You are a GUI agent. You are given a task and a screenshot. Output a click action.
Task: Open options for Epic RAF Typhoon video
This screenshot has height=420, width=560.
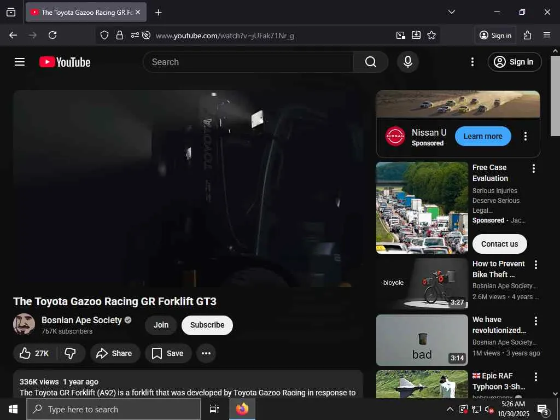pyautogui.click(x=535, y=377)
